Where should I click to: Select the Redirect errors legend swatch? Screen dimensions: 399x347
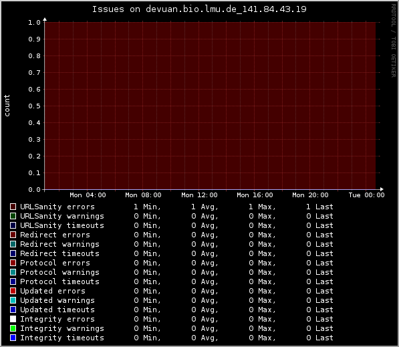pyautogui.click(x=13, y=235)
